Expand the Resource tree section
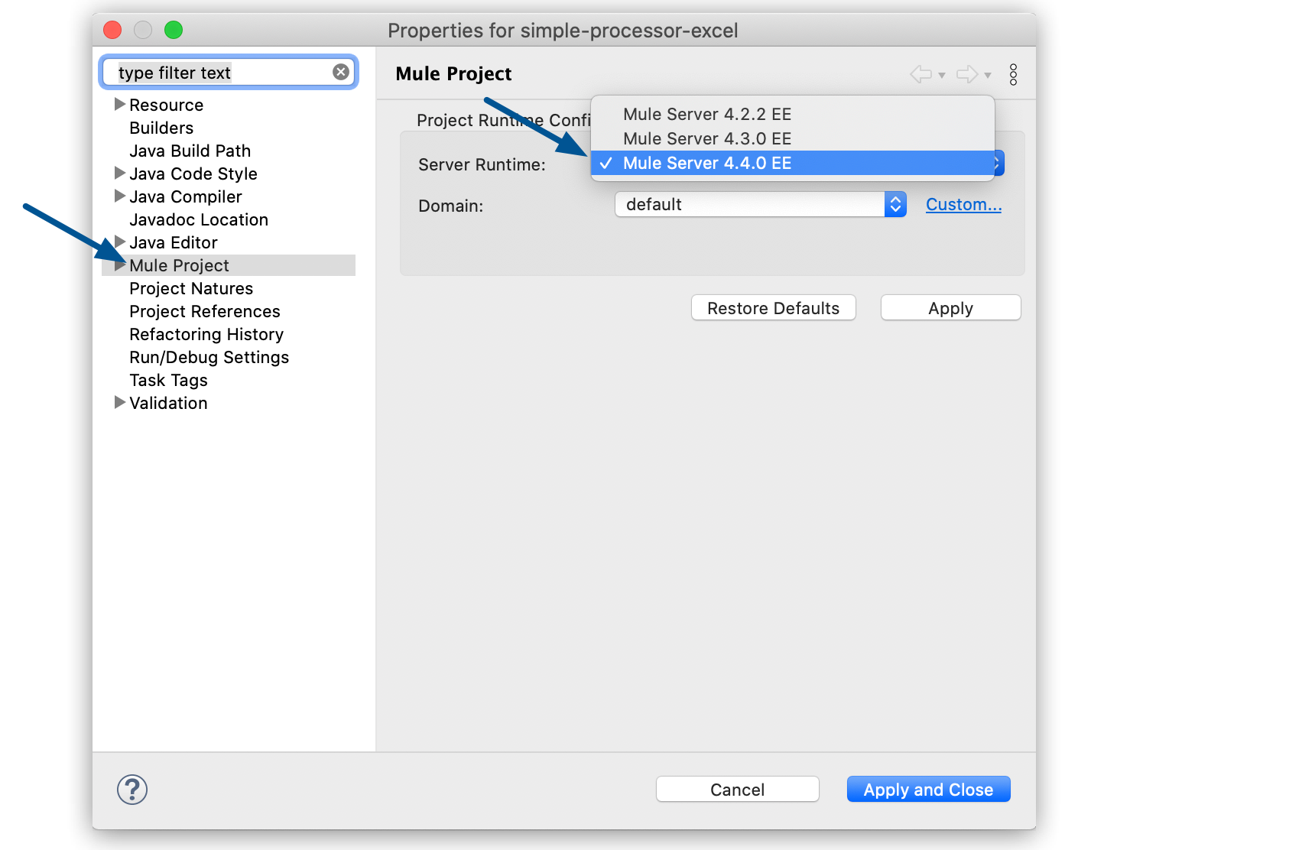Screen dimensions: 1315x850 click(x=119, y=104)
